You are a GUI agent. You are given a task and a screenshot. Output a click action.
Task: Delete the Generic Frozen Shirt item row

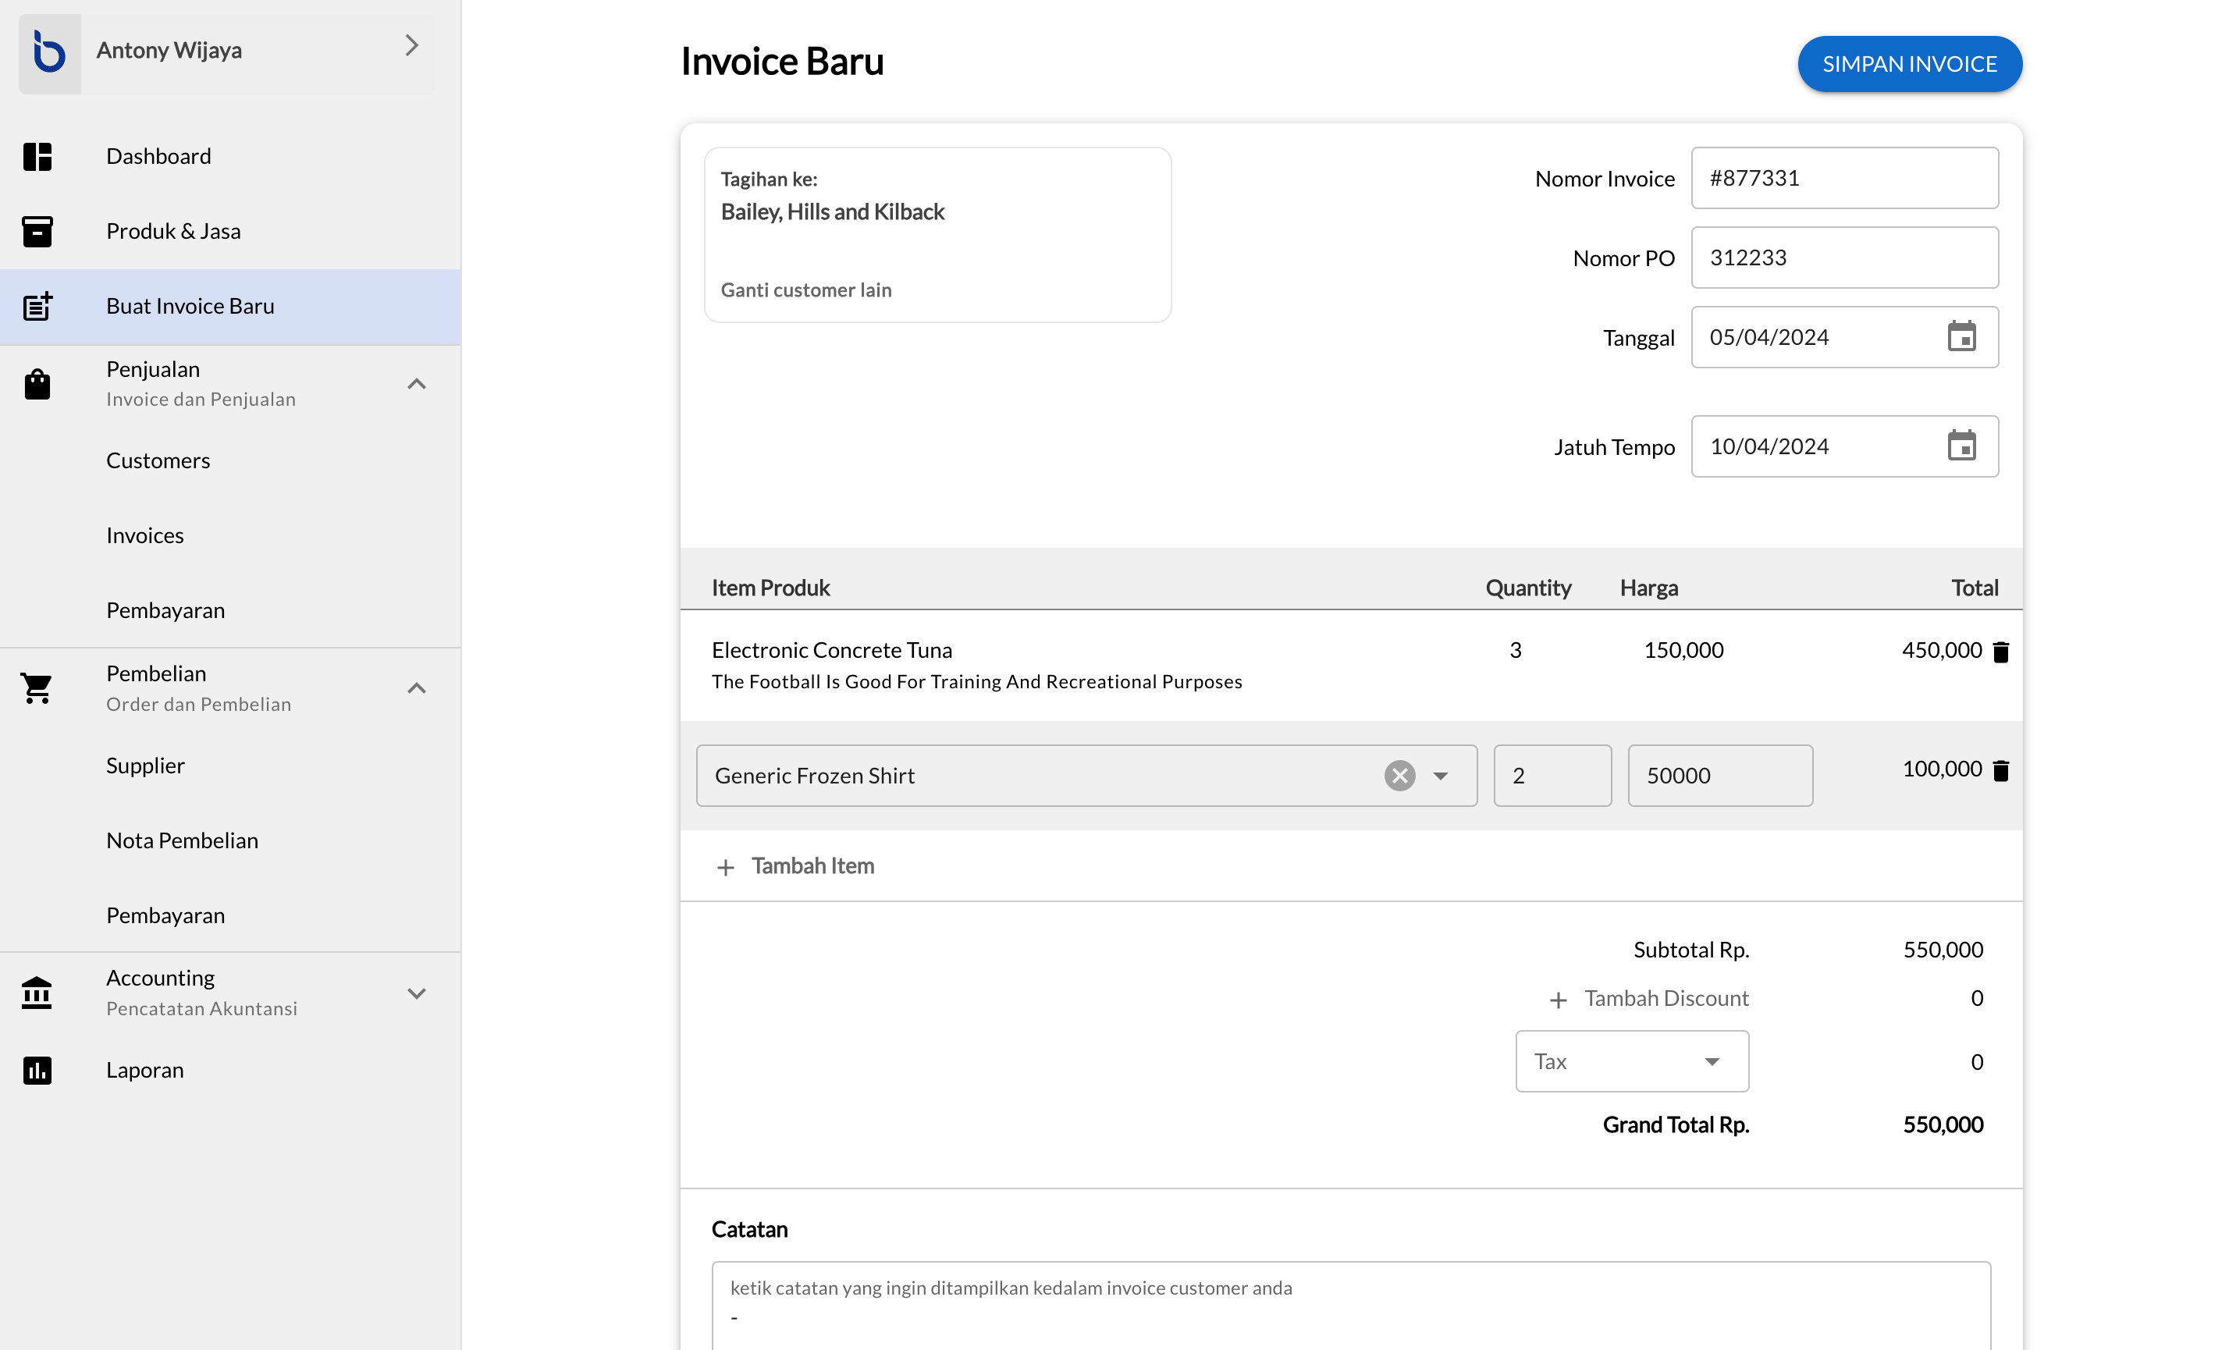point(2000,769)
